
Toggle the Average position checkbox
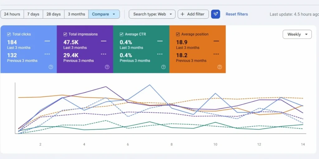pos(178,34)
